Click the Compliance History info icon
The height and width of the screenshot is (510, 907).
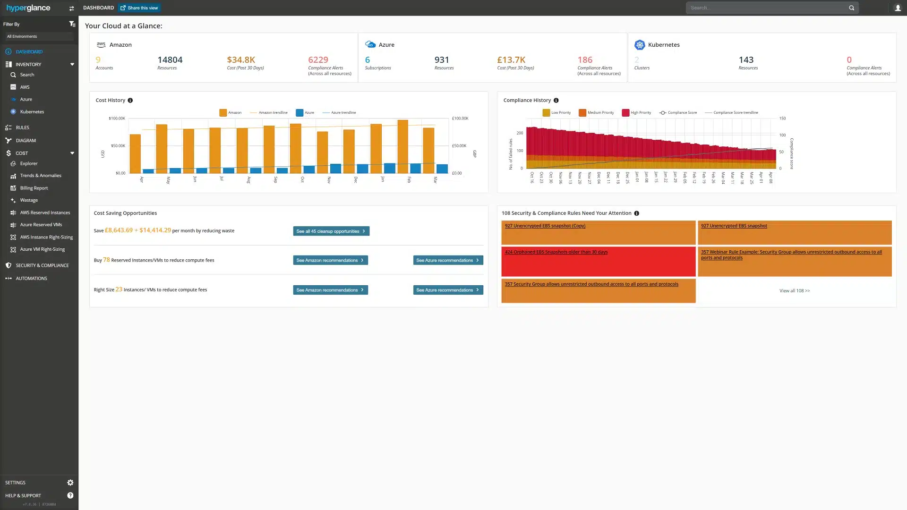pos(556,100)
